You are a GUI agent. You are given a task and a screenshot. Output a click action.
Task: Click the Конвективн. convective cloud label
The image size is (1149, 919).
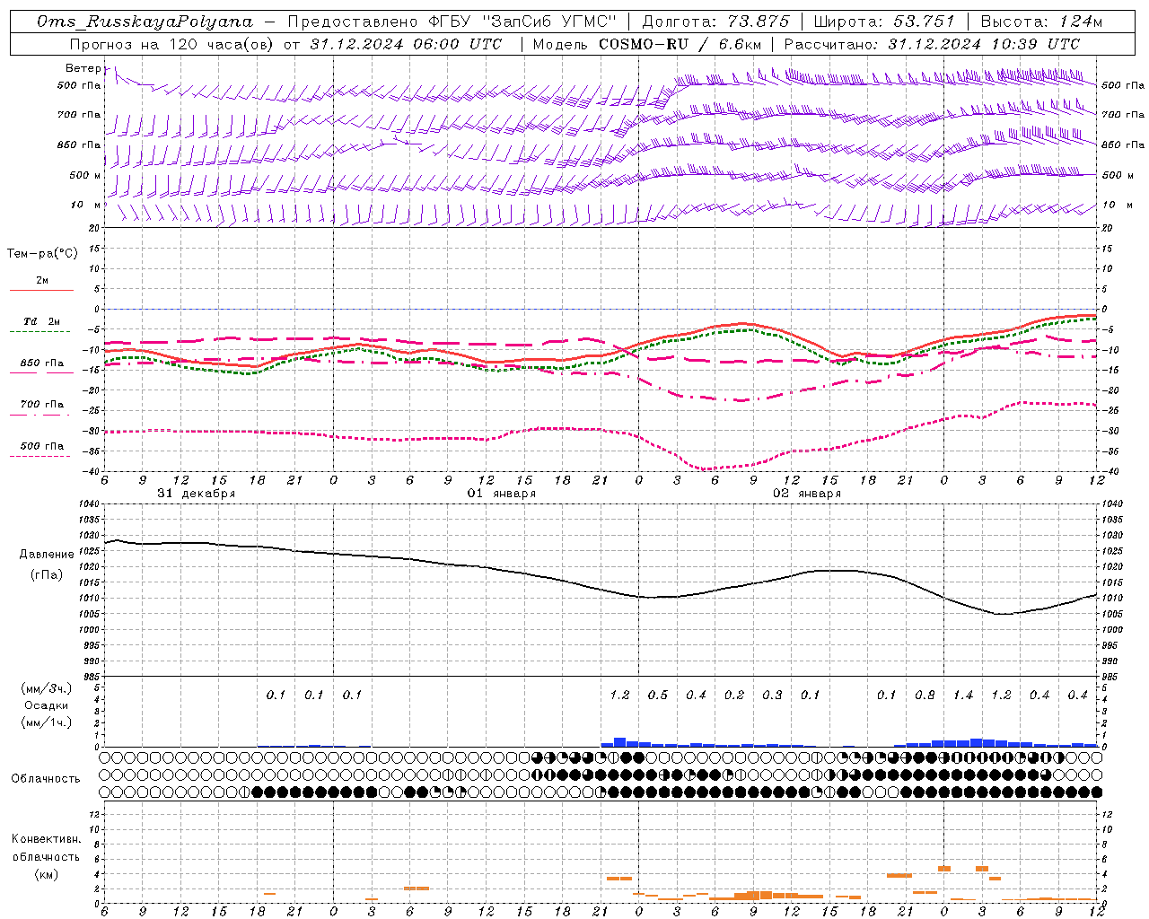46,840
